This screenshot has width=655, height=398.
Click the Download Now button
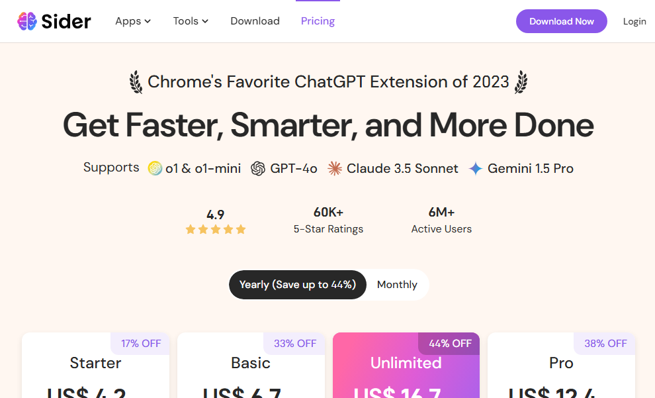(562, 21)
